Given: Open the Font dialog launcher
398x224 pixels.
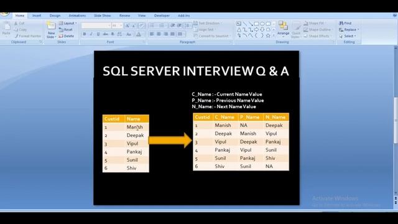Looking at the screenshot, I should coord(144,42).
